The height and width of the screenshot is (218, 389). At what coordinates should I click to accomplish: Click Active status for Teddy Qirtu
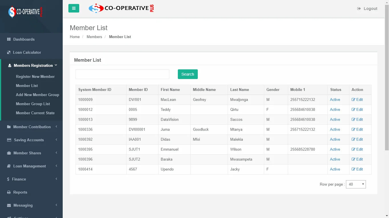335,109
